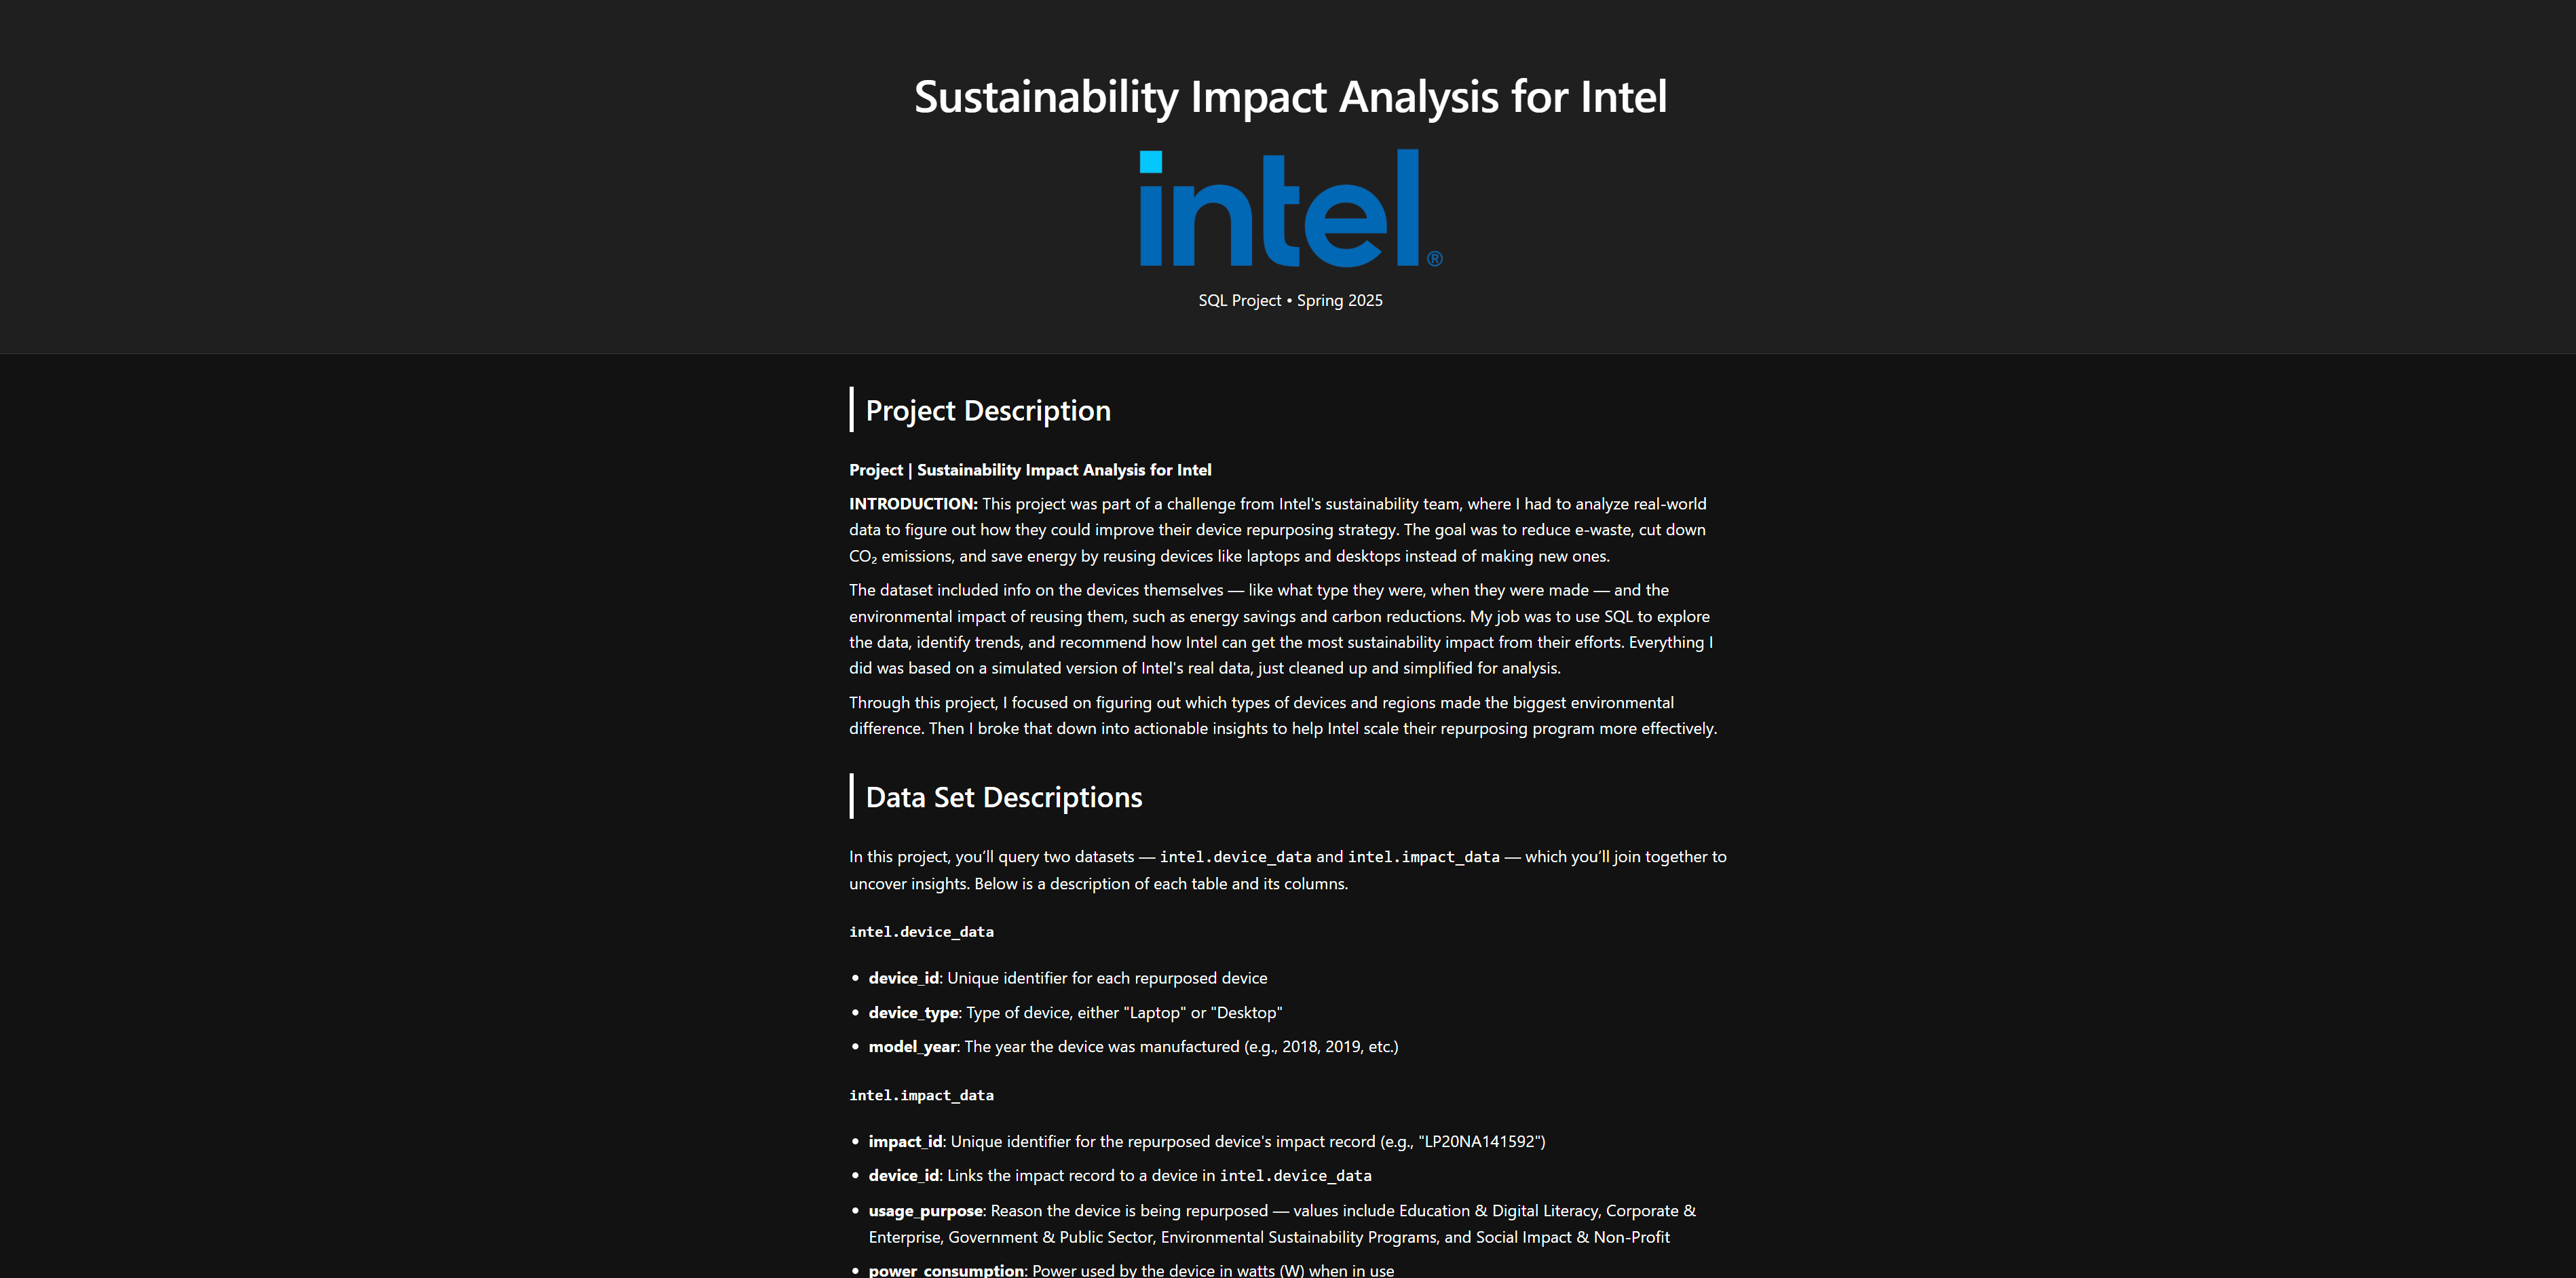Click the paragraph starting "The dataset included info"
Image resolution: width=2576 pixels, height=1278 pixels.
[1280, 629]
